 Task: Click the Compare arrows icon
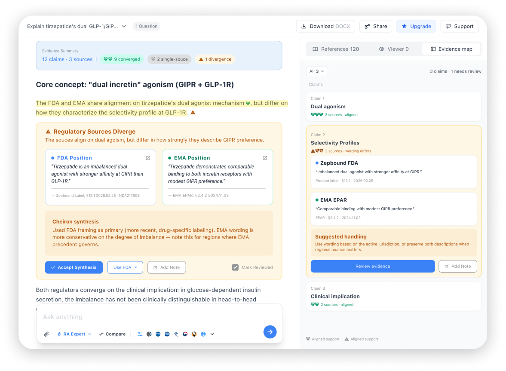[101, 334]
